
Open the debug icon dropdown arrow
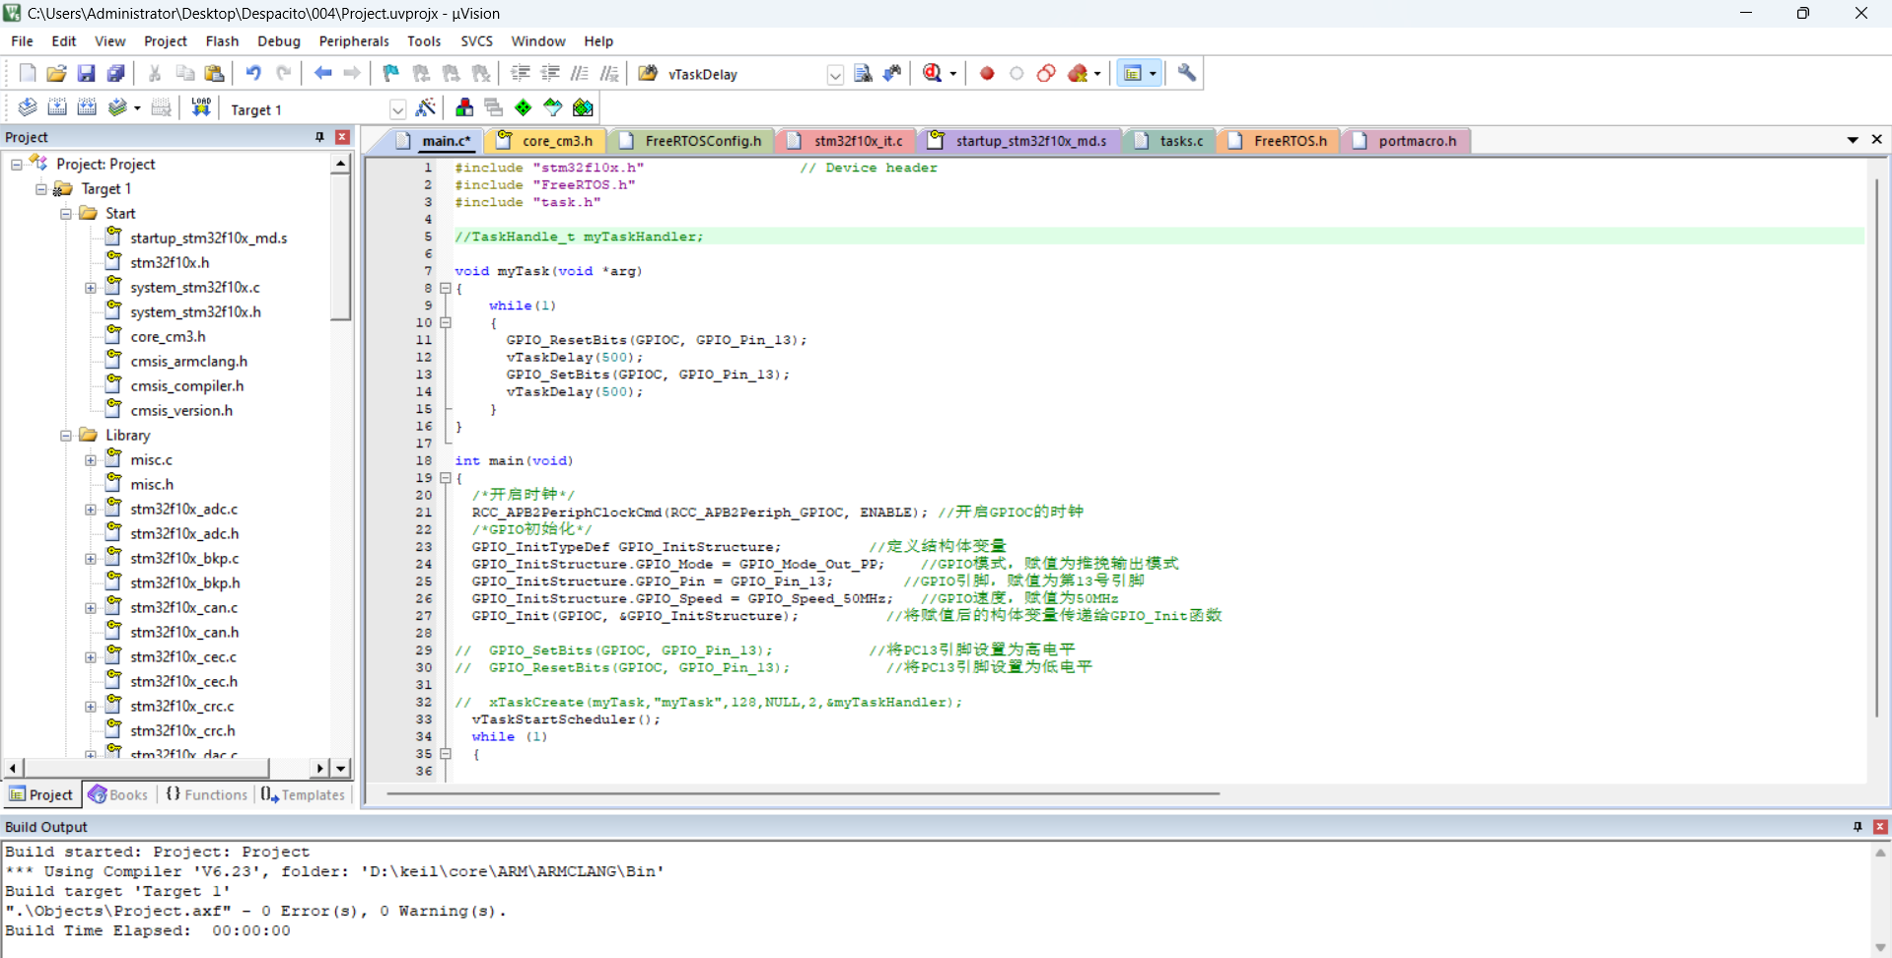952,74
